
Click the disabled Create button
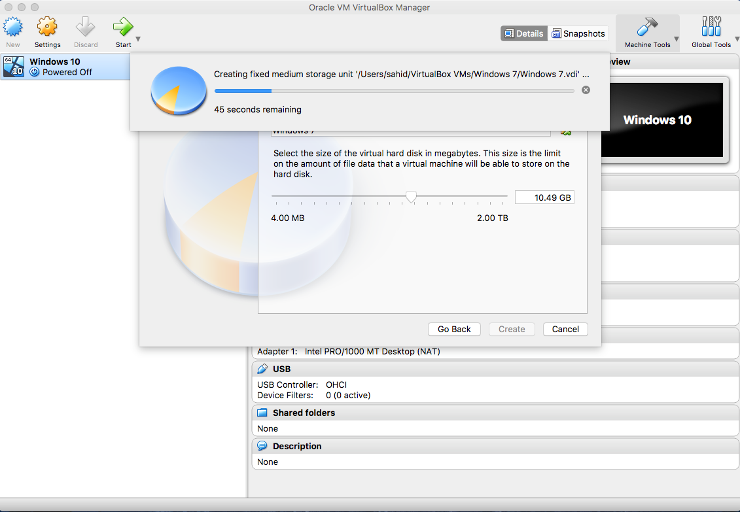[x=512, y=329]
